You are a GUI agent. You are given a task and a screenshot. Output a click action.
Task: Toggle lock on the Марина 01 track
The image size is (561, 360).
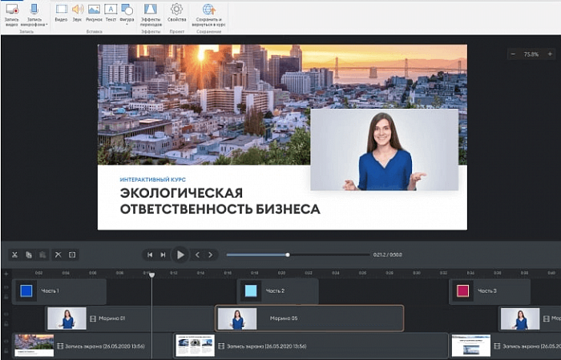pyautogui.click(x=6, y=324)
